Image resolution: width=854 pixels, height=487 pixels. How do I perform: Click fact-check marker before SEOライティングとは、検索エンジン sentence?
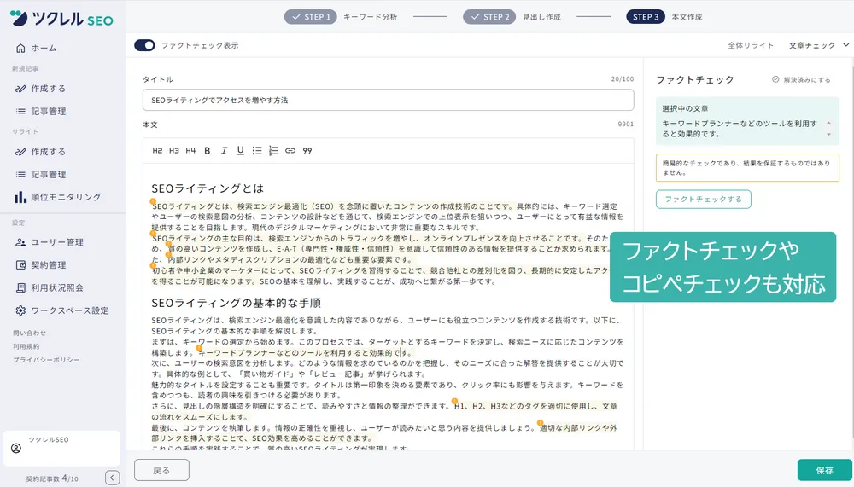pos(153,201)
